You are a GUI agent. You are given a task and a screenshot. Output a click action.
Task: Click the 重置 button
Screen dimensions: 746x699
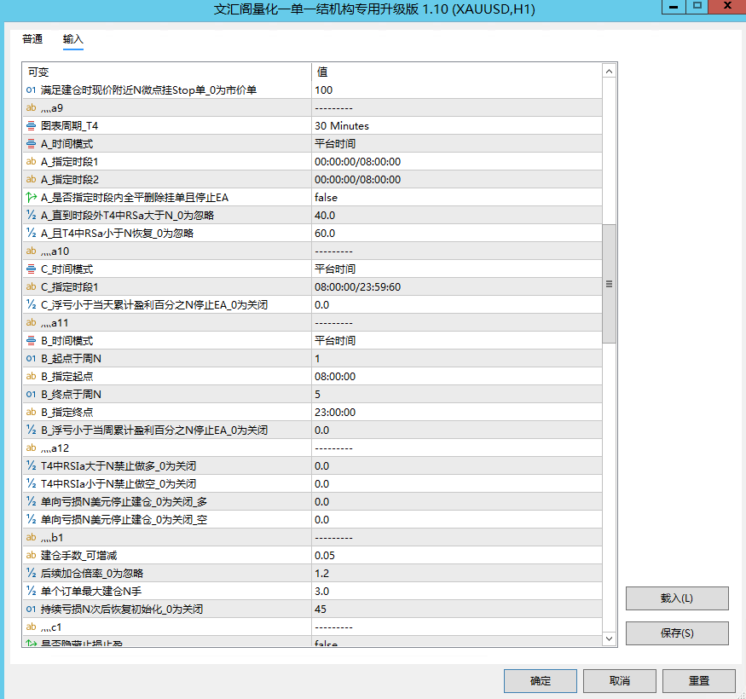coord(699,681)
